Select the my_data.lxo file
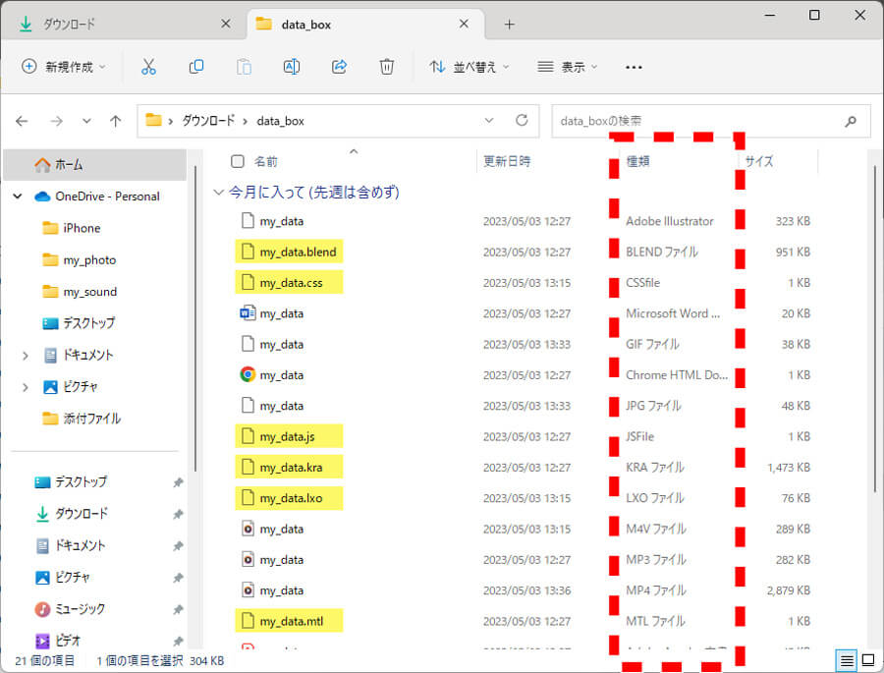Screen dimensions: 884x673 [x=289, y=498]
